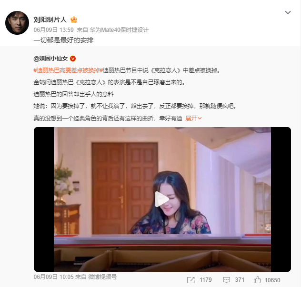Open hashtag #迪丽热巴高雯差点被换掉#

(x=68, y=70)
